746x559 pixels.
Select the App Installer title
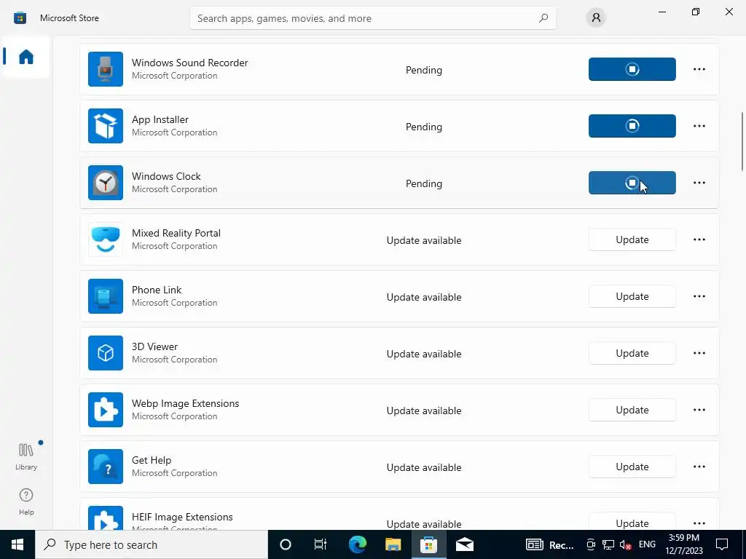[160, 119]
